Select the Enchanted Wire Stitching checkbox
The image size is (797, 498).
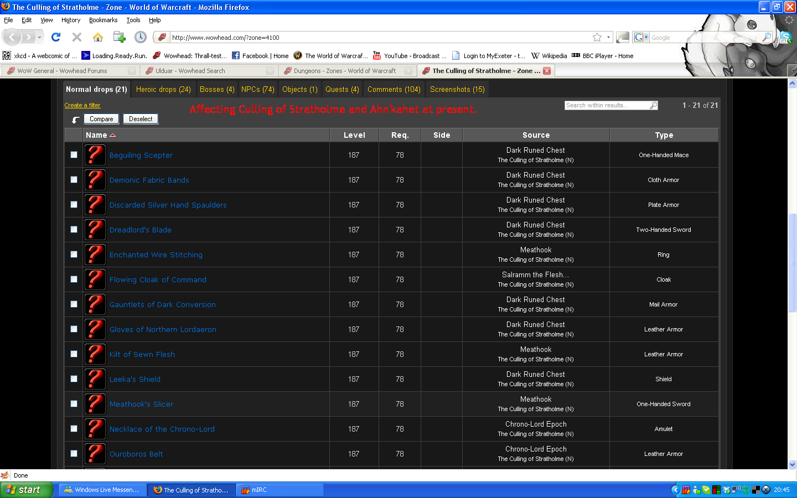click(74, 255)
